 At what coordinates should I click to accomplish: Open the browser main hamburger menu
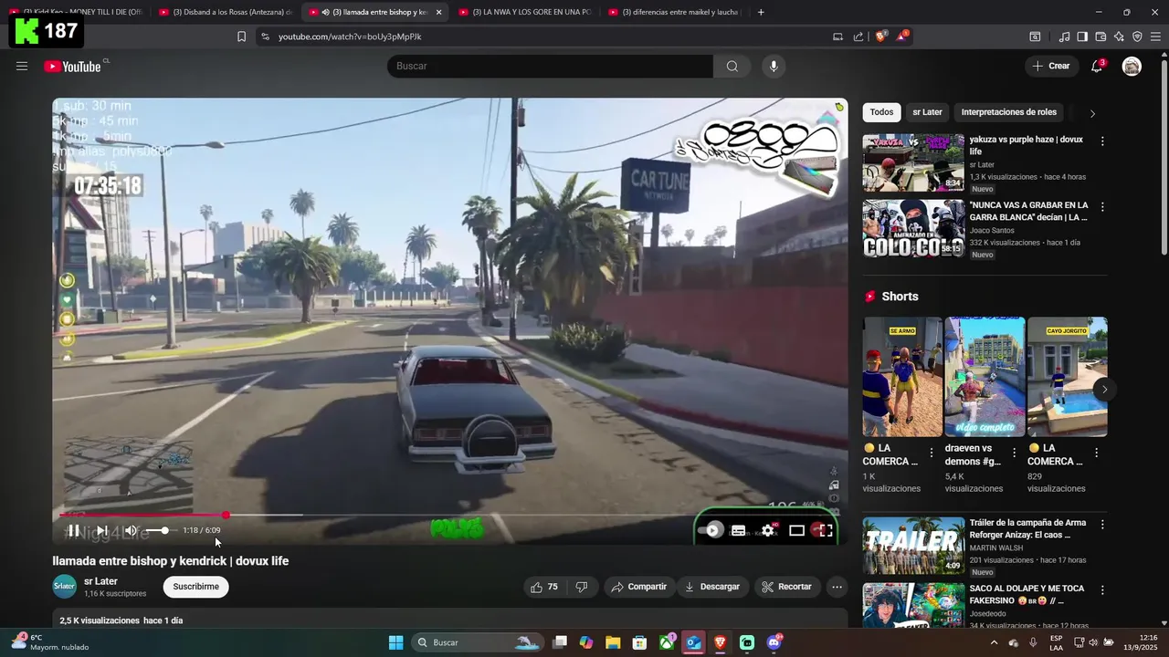(1155, 36)
